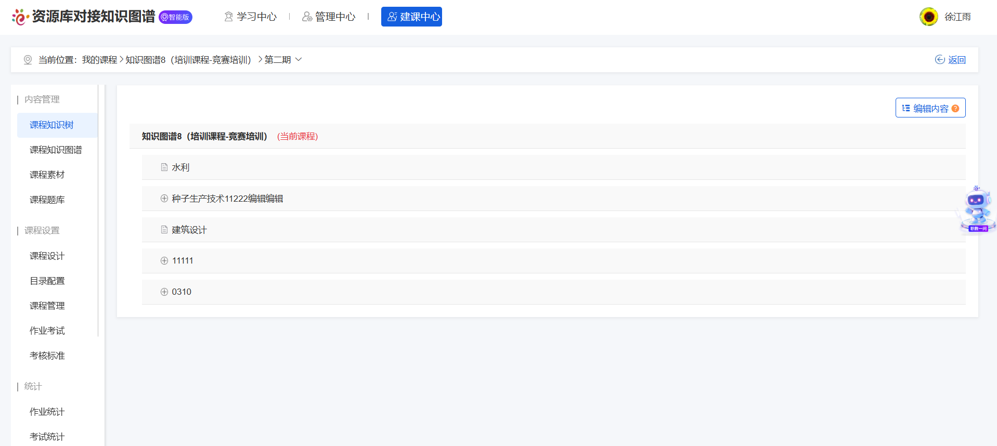
Task: Click the 管理中心 icon
Action: (x=307, y=17)
